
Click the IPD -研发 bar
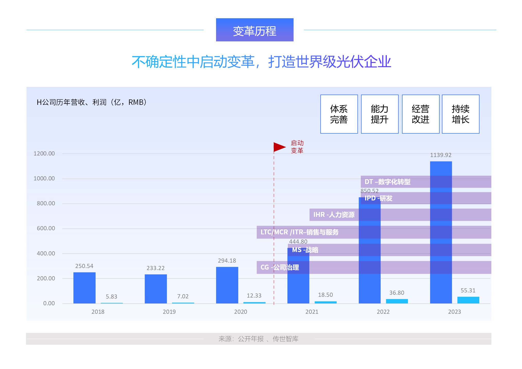point(426,198)
